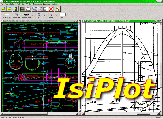Viewport: 163px width, 119px height.
Task: Close the AirWarden.gif child window
Action: click(161, 21)
